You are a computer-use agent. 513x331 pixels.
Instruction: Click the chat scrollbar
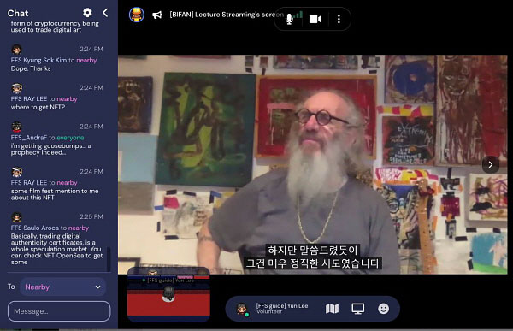click(109, 259)
